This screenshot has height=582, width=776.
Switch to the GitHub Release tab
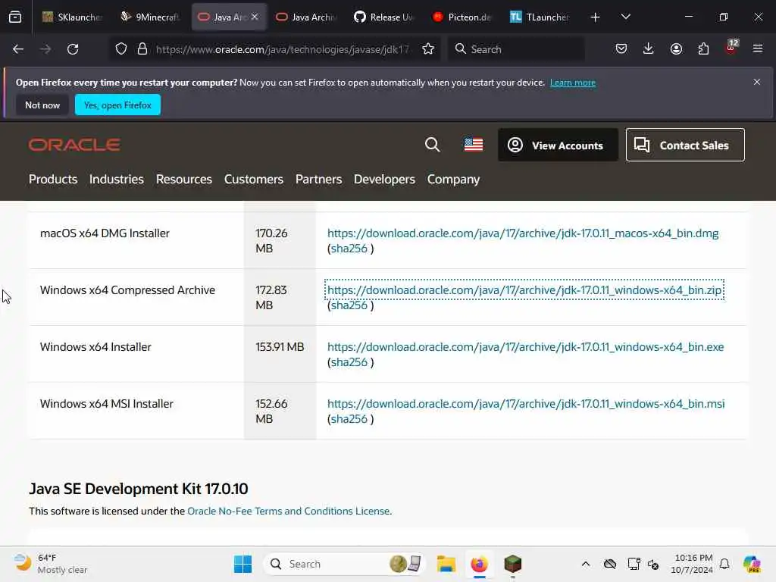[384, 17]
